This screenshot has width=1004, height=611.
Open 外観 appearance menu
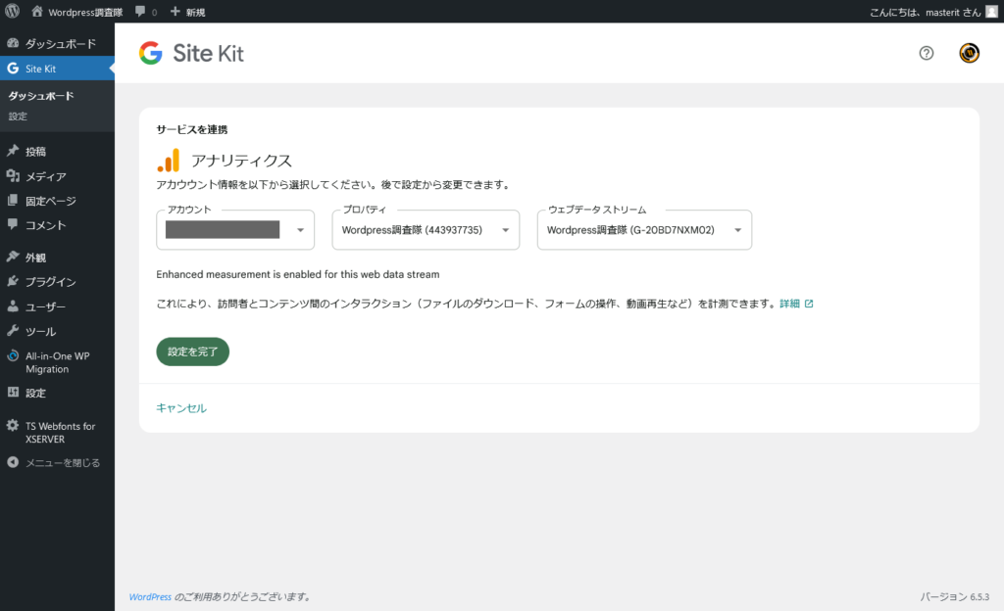(35, 258)
